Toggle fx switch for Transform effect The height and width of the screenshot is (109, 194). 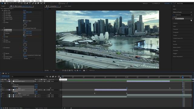pos(3,30)
